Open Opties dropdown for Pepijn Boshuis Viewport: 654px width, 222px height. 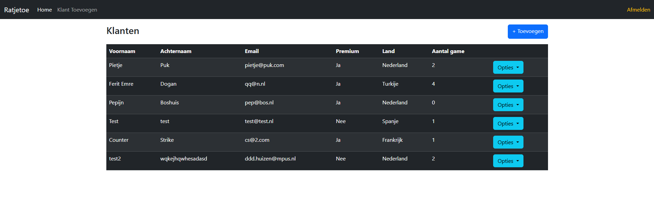pyautogui.click(x=508, y=105)
